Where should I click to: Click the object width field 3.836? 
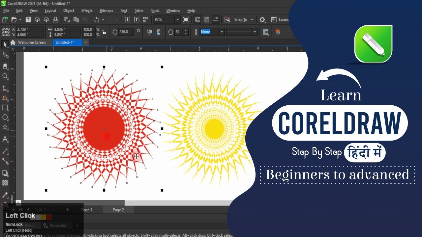click(67, 29)
